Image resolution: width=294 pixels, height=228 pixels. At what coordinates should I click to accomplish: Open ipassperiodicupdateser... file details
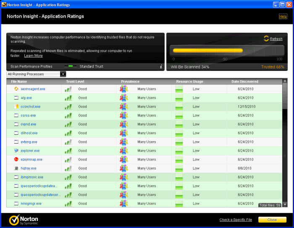[41, 195]
